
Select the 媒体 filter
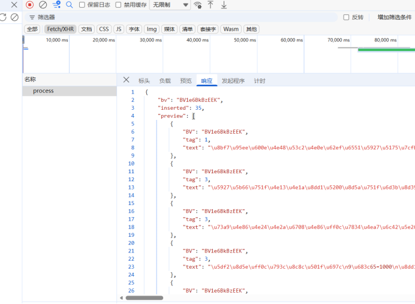[169, 29]
